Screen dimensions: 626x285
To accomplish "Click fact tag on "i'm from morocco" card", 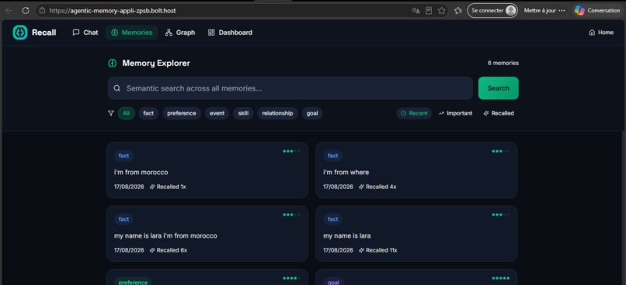I will [123, 156].
